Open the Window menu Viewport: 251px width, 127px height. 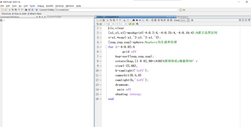click(x=70, y=6)
